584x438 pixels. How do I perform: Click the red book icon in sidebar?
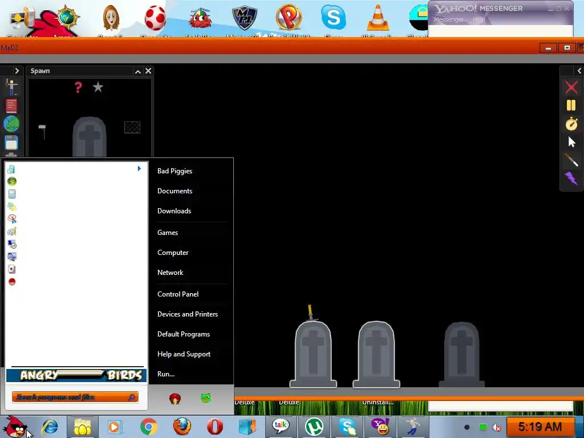[x=11, y=106]
